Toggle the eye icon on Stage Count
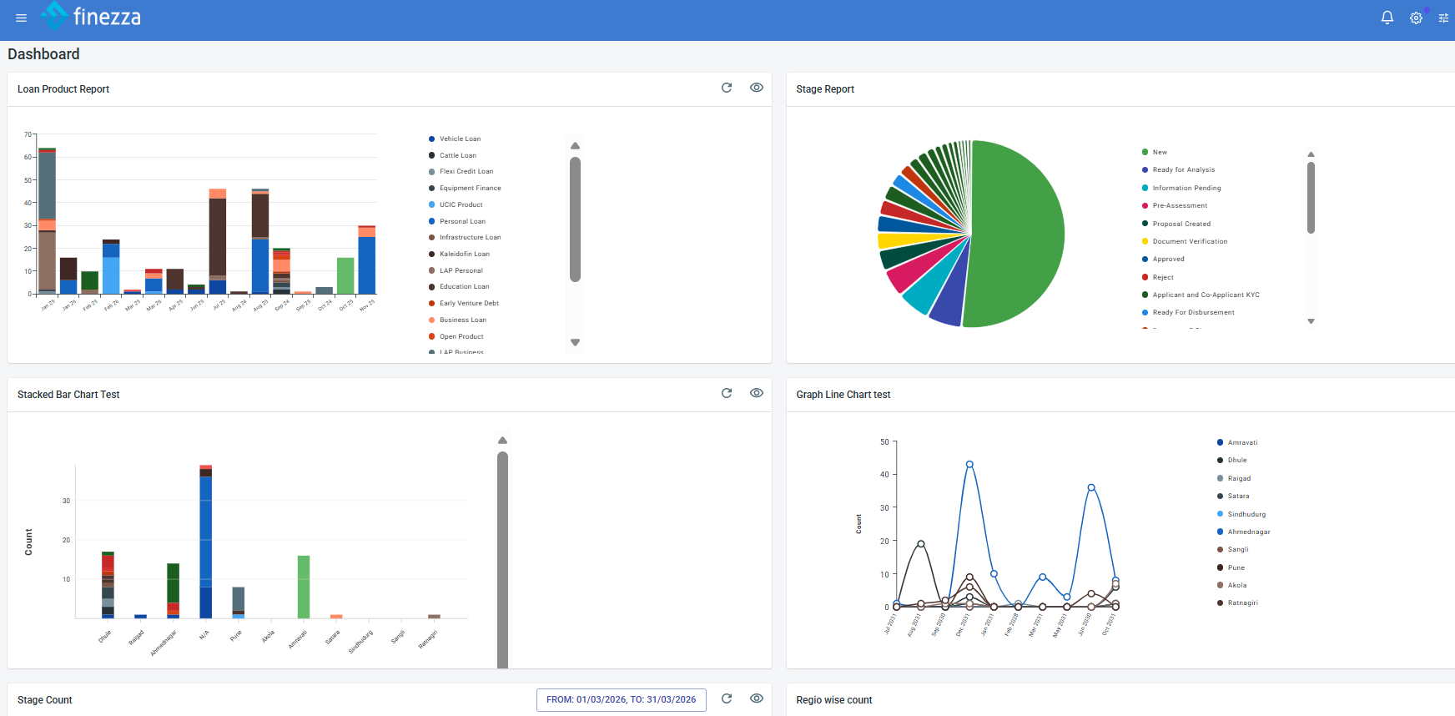 click(x=757, y=698)
